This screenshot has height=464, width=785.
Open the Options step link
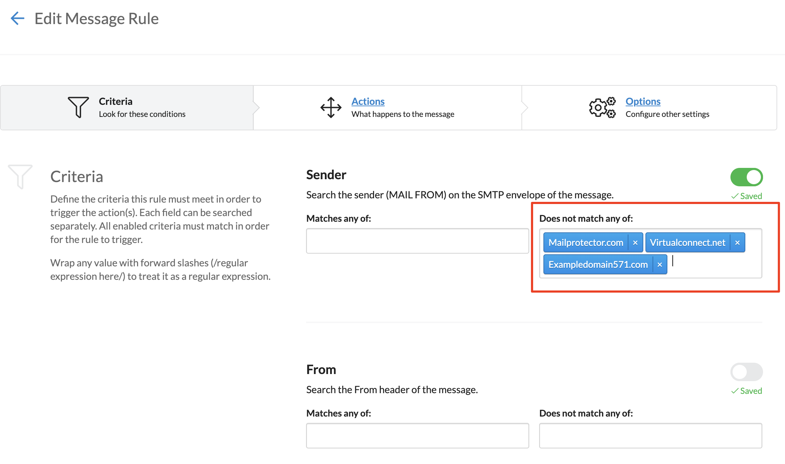[643, 101]
